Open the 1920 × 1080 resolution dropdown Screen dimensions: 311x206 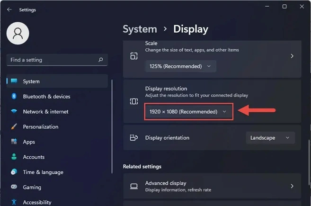tap(188, 112)
